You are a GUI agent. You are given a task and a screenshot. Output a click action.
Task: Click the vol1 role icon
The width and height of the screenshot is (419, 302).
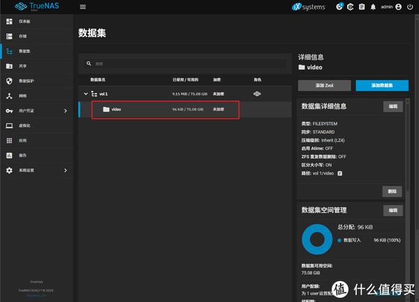257,94
